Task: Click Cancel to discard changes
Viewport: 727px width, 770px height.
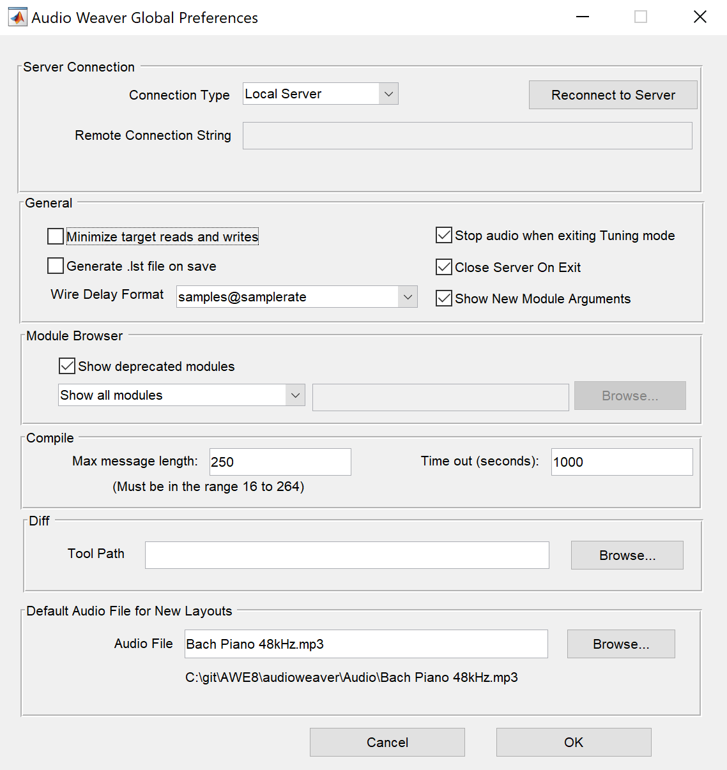Action: tap(386, 742)
